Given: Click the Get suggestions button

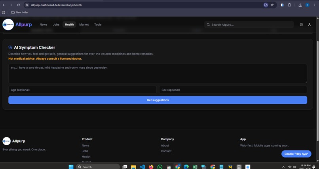Looking at the screenshot, I should 158,100.
